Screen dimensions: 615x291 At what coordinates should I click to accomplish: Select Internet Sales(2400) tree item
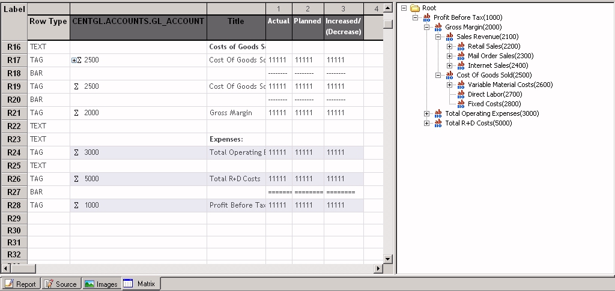coord(498,65)
